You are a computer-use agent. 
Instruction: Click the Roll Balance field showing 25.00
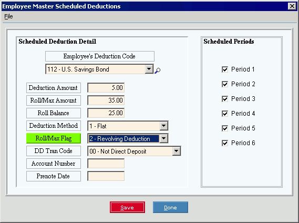coord(106,113)
